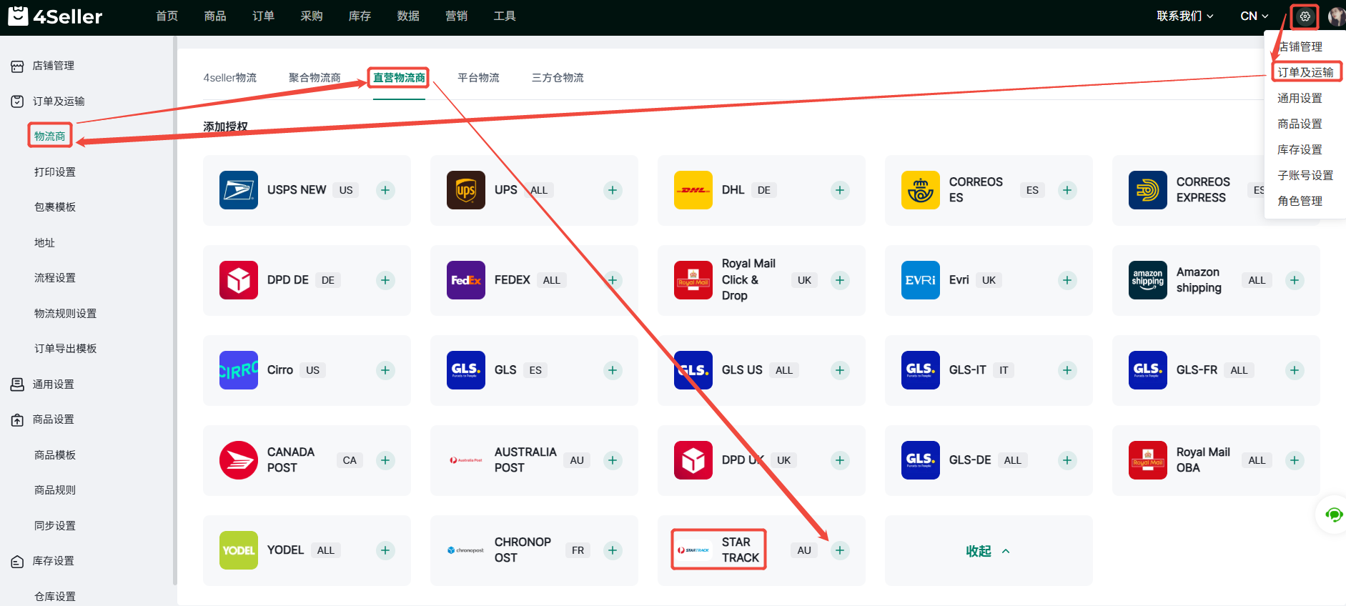The height and width of the screenshot is (606, 1346).
Task: Add GLS-IT carrier via plus icon
Action: tap(1067, 370)
